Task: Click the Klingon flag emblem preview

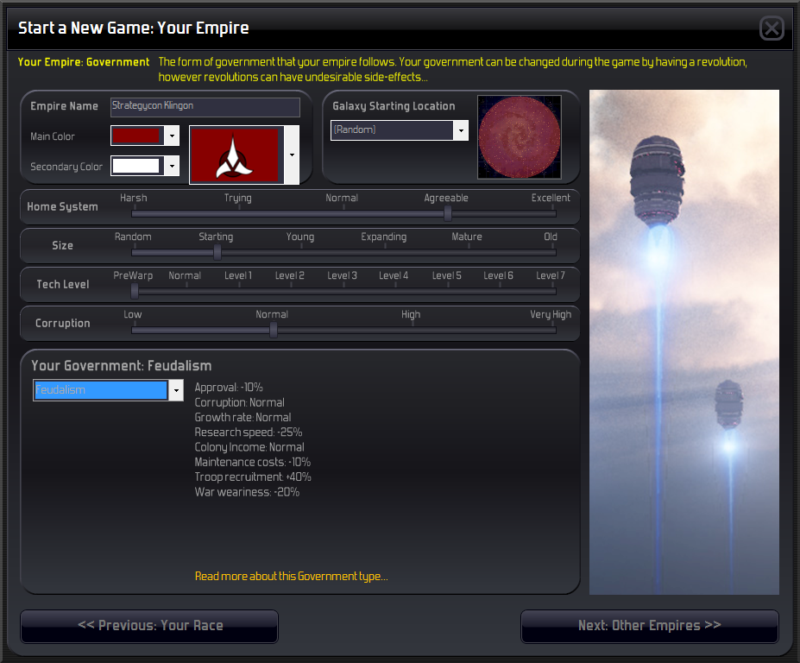Action: 236,155
